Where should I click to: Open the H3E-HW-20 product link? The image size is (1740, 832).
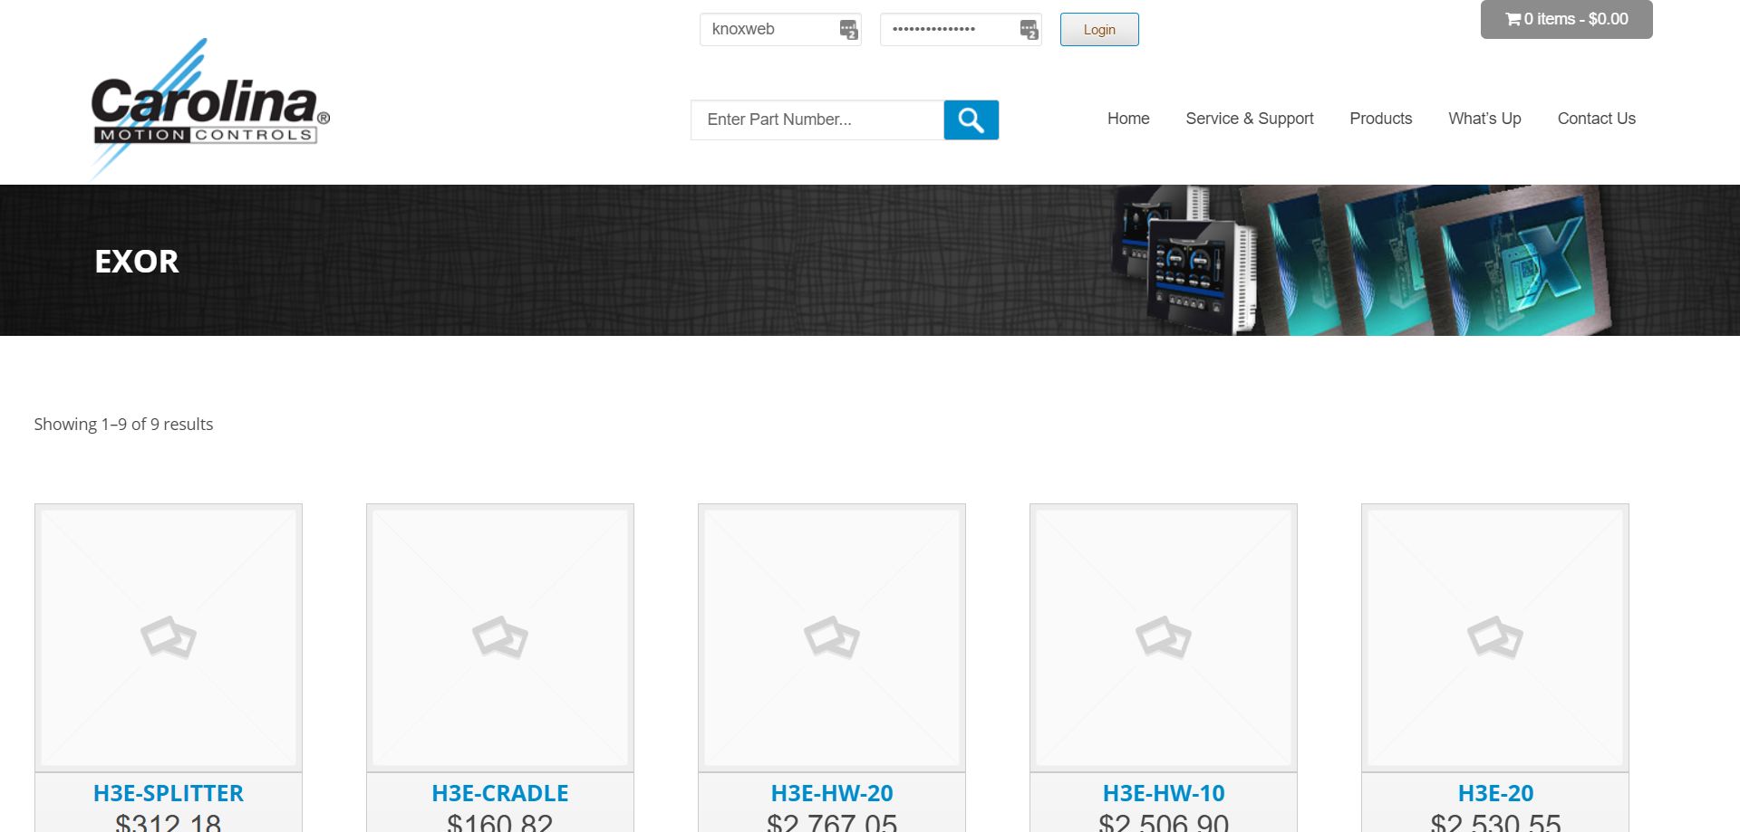tap(832, 793)
